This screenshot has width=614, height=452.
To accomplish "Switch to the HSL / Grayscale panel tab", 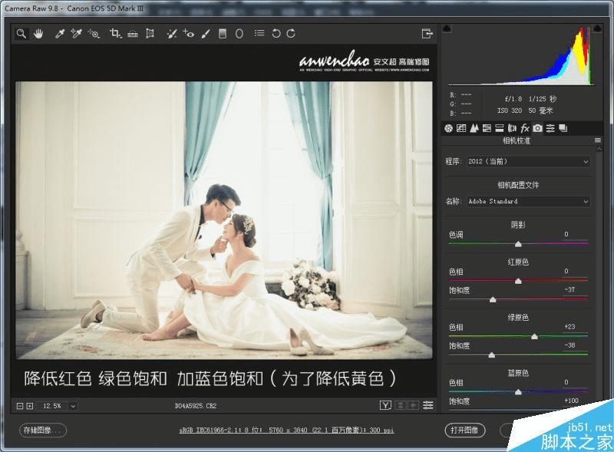I will [x=487, y=128].
